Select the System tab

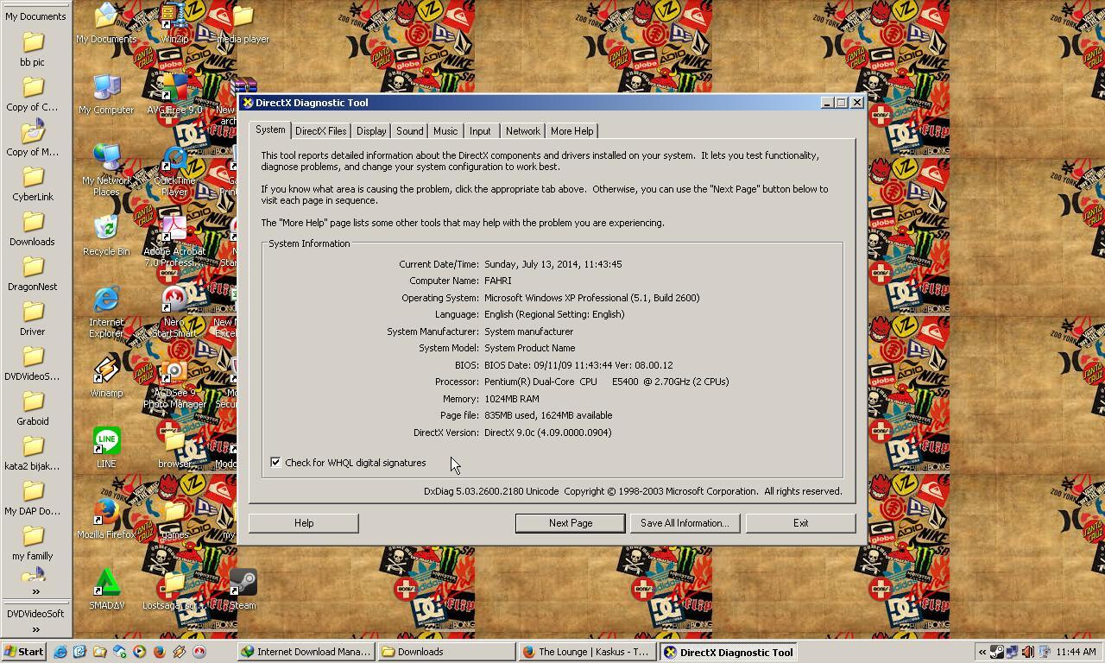pyautogui.click(x=270, y=129)
